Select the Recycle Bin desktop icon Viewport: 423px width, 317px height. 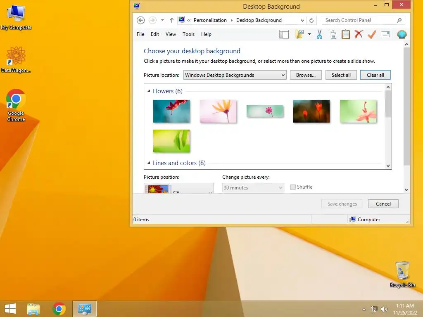[x=402, y=274]
